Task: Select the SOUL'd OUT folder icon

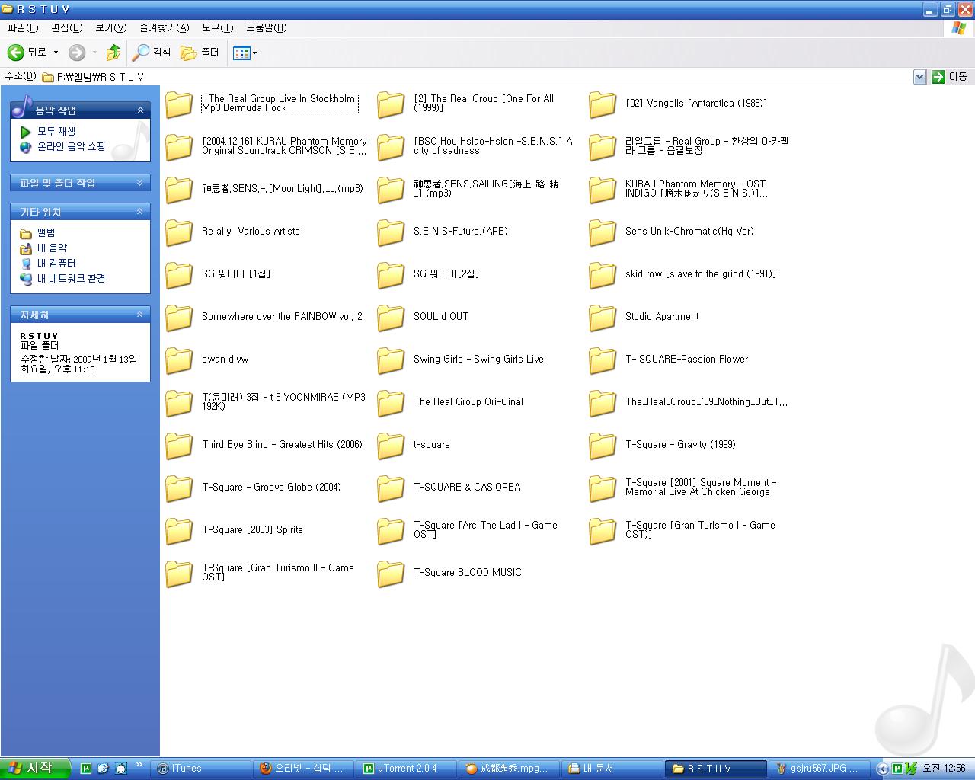Action: [x=391, y=318]
